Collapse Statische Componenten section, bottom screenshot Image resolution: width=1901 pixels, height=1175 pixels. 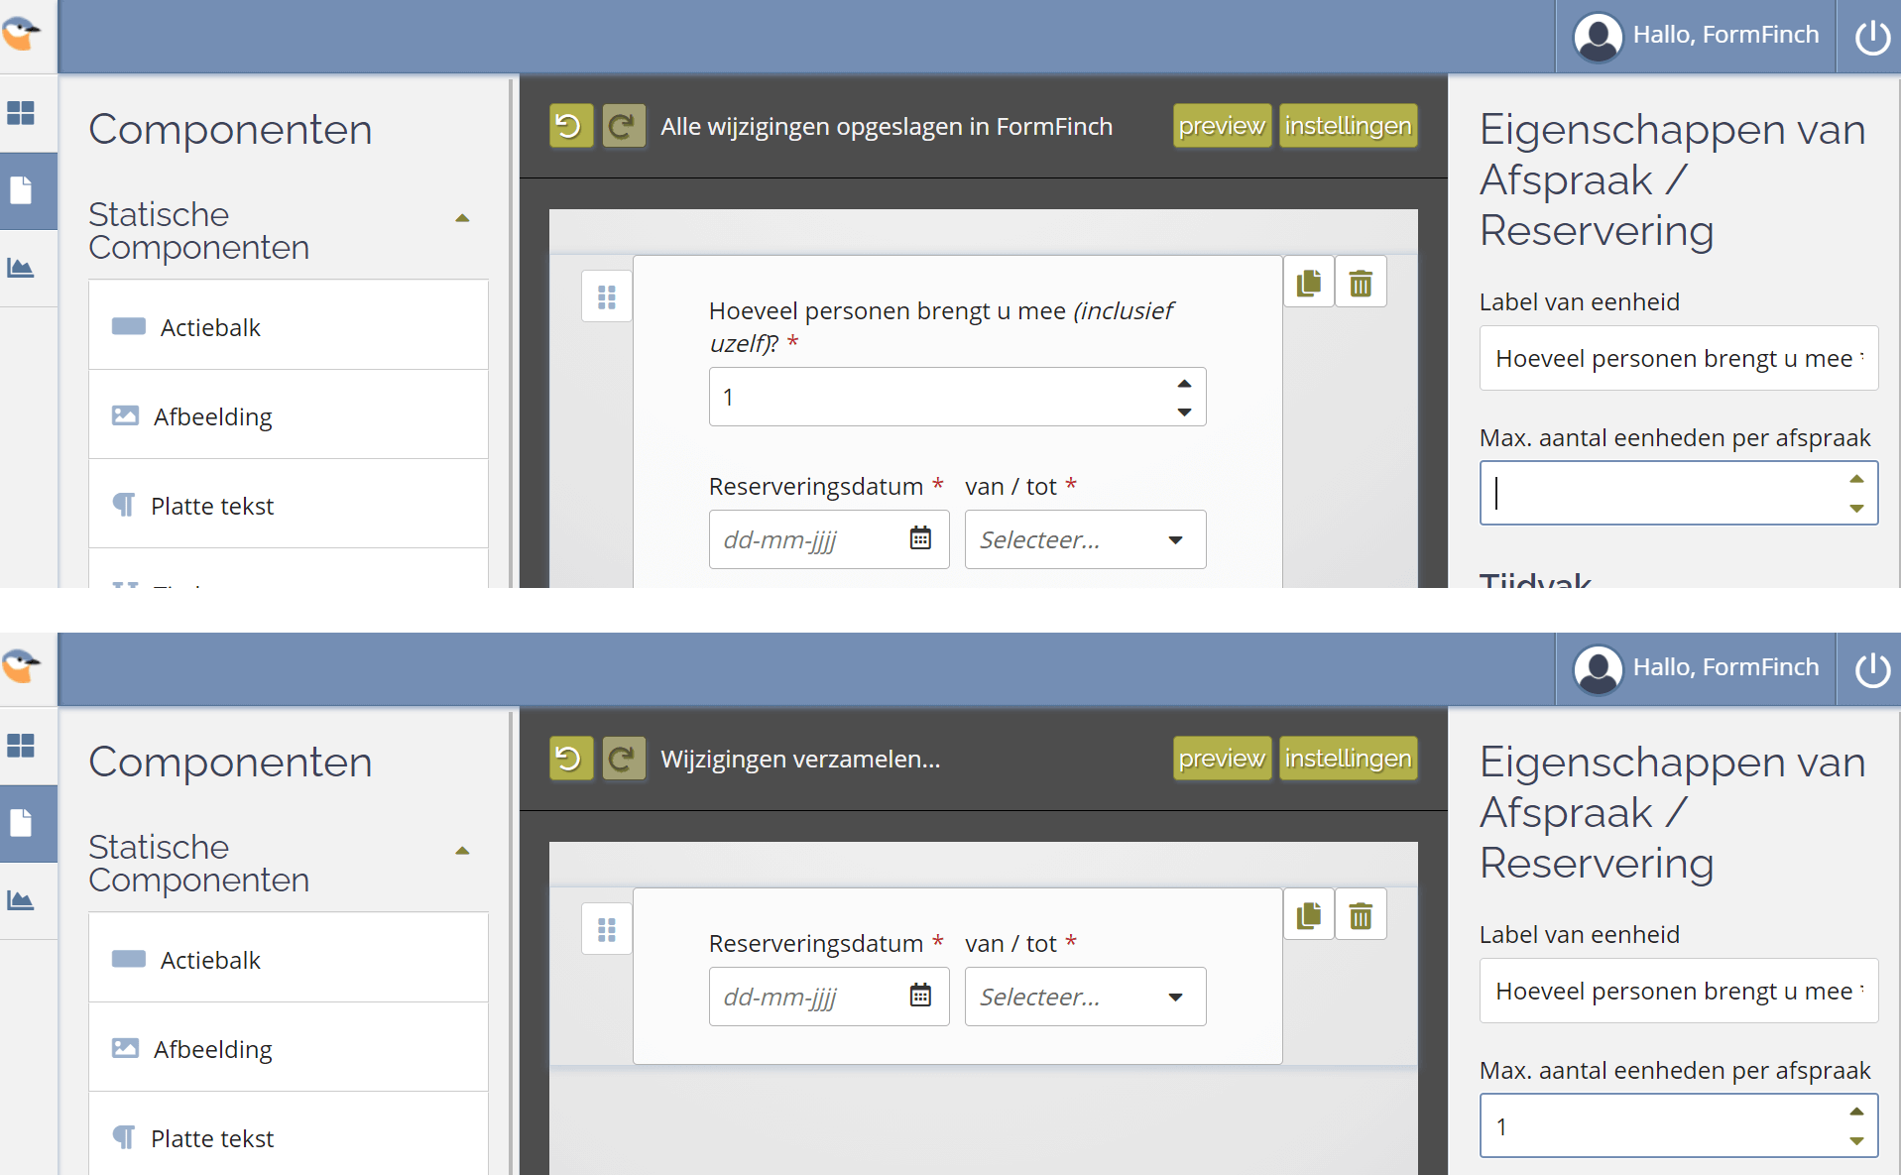pyautogui.click(x=462, y=851)
